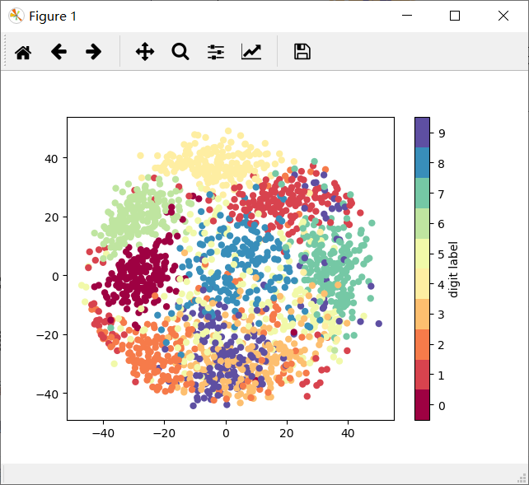Click the y-axis tick label 40
This screenshot has width=529, height=485.
click(51, 158)
